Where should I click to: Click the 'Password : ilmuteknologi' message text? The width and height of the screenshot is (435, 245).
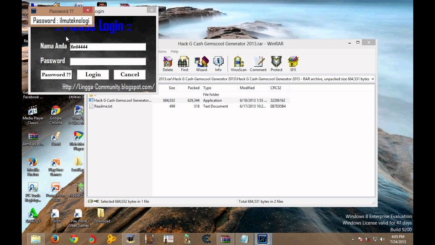(61, 21)
